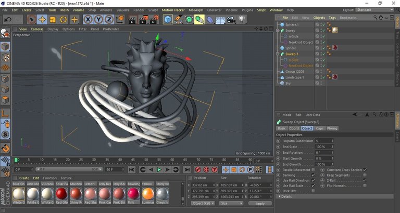Open the Layout Standard dropdown
This screenshot has height=213, width=400.
[374, 10]
